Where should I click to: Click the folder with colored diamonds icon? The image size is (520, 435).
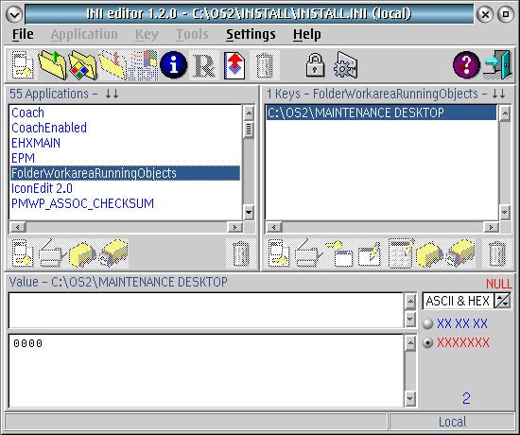pos(82,65)
